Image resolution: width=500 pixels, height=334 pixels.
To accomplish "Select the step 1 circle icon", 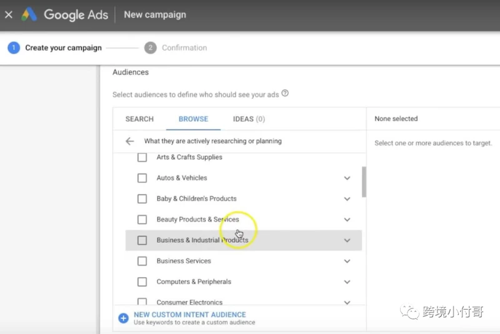I will (14, 48).
